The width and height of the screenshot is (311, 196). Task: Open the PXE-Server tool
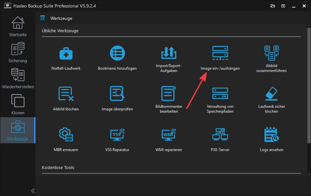(x=220, y=140)
